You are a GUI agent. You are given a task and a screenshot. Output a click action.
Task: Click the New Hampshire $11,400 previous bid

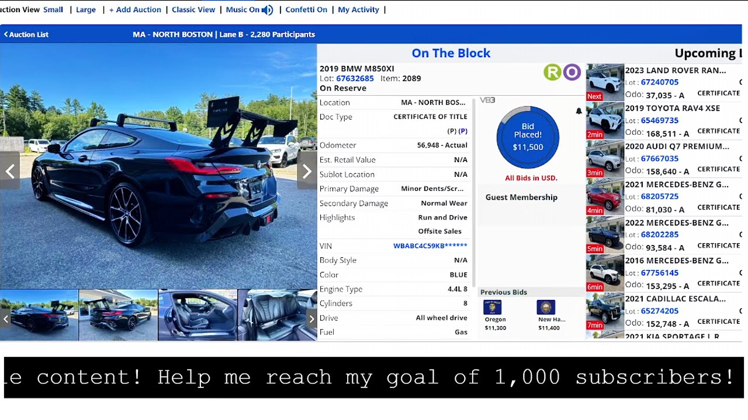pos(549,328)
